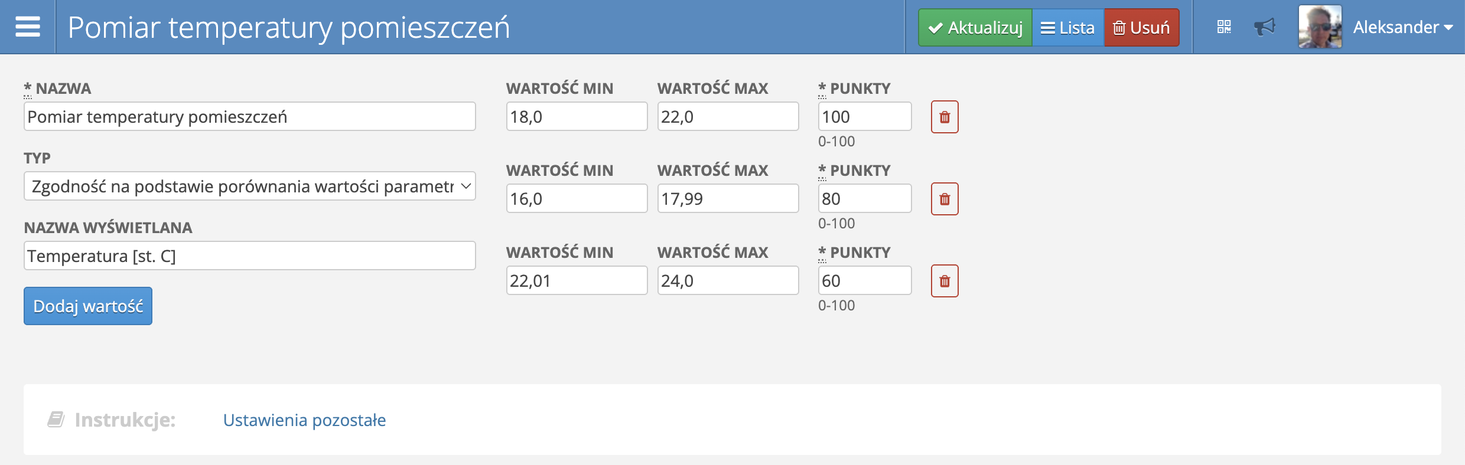The height and width of the screenshot is (465, 1465).
Task: Open the megaphone announcements icon
Action: tap(1264, 27)
